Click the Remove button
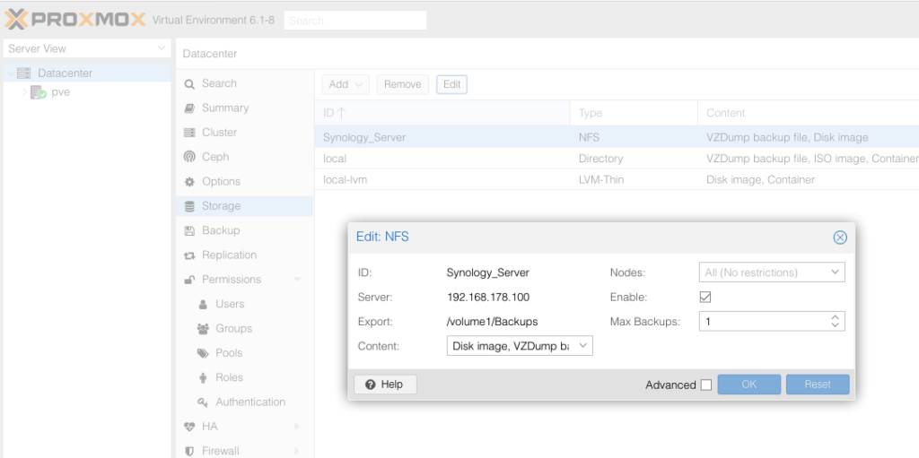The image size is (919, 458). click(x=403, y=84)
